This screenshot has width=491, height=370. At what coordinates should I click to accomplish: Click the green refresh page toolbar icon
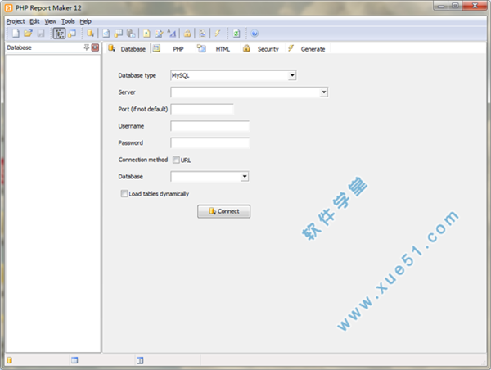point(236,34)
